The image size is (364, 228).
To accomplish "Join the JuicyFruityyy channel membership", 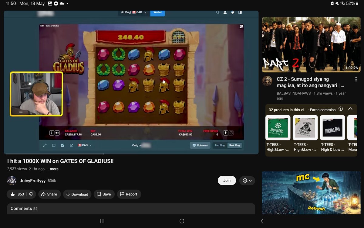I will [227, 181].
